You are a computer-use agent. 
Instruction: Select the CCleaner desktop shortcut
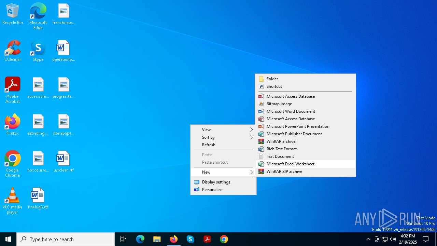[x=13, y=51]
